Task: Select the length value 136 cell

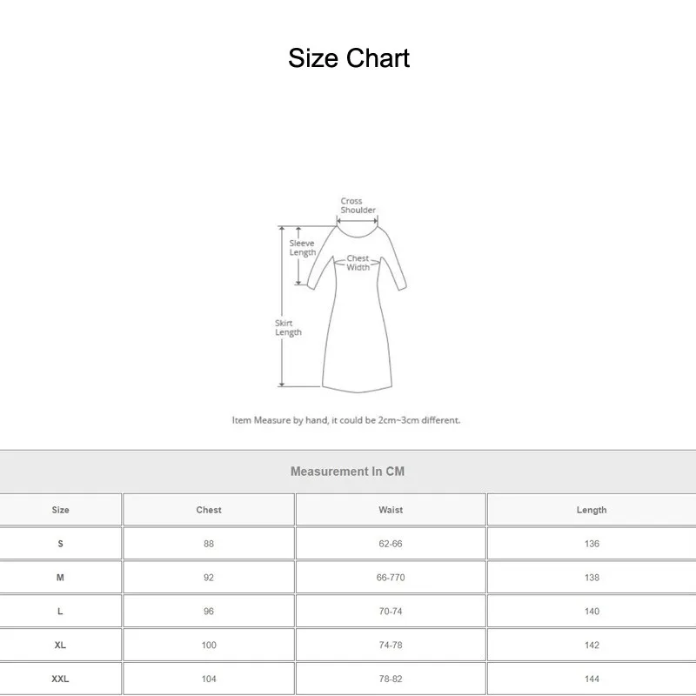Action: click(x=592, y=544)
